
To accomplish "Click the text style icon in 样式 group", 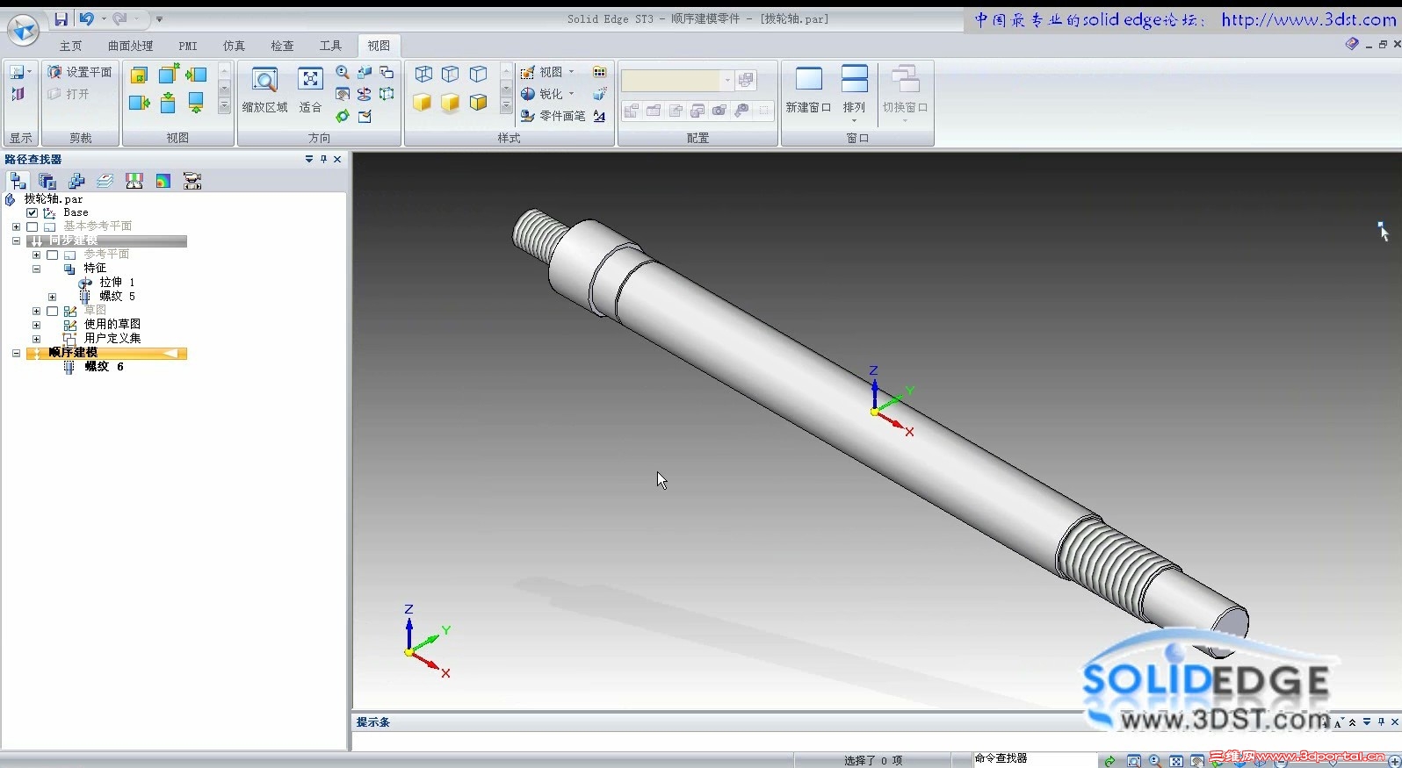I will [x=599, y=116].
